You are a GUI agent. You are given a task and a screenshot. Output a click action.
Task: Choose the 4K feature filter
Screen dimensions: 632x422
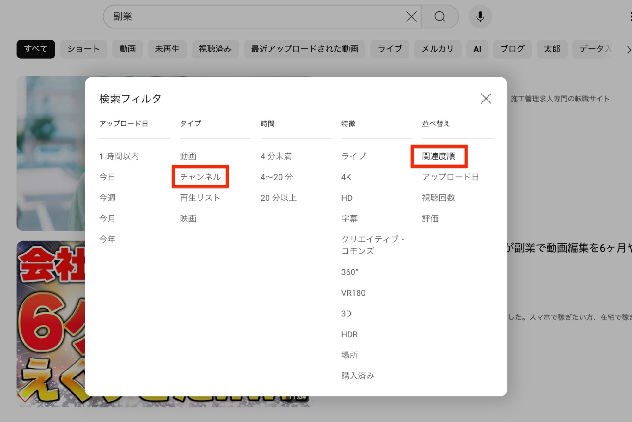click(x=346, y=177)
